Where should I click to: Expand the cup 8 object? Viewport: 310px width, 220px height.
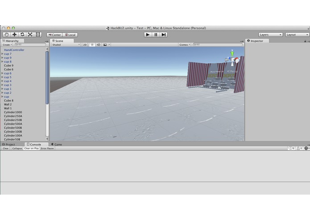tap(2, 61)
